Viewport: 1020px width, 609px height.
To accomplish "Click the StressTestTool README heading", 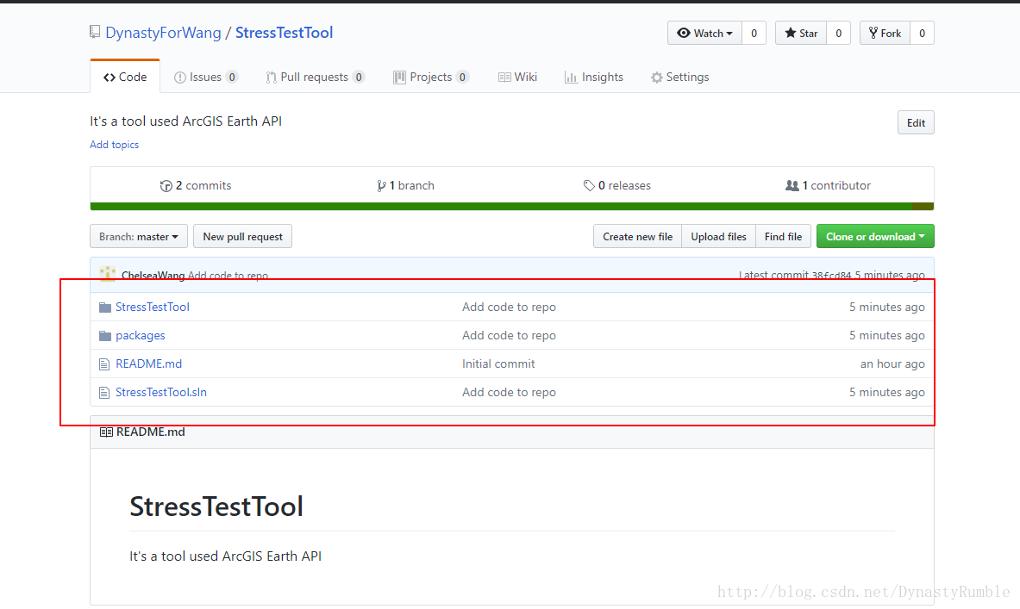I will 216,506.
